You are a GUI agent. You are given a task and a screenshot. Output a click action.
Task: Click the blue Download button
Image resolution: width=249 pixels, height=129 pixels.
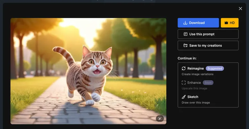click(x=198, y=23)
